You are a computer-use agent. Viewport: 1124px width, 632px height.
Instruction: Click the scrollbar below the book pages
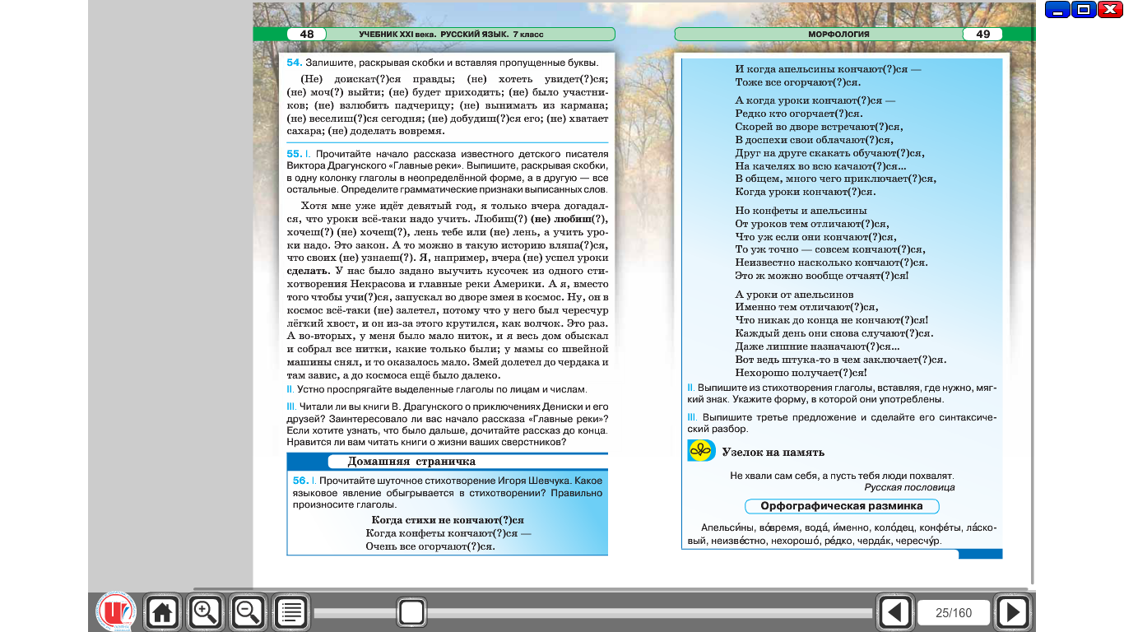pos(610,588)
